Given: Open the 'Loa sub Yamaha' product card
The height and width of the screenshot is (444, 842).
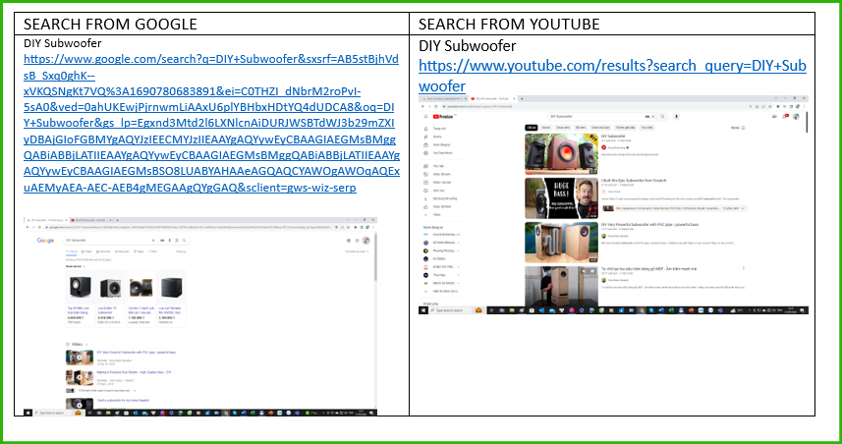Looking at the screenshot, I should [x=172, y=299].
